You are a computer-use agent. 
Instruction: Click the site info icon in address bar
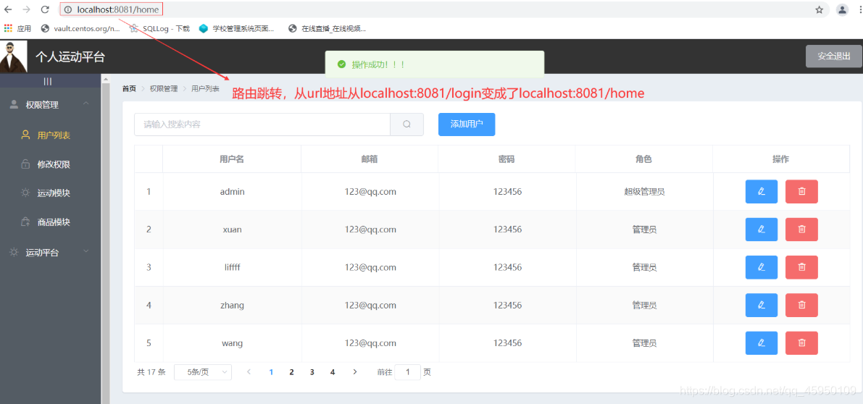[x=68, y=9]
